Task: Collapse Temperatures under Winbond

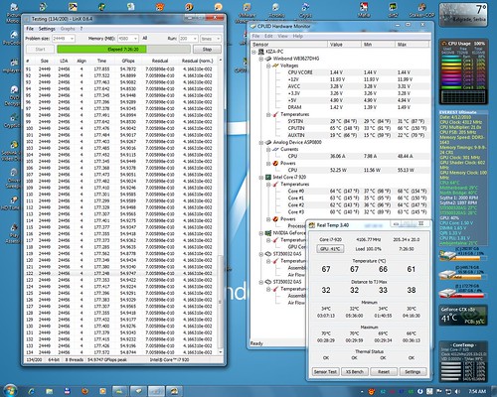Action: (268, 114)
